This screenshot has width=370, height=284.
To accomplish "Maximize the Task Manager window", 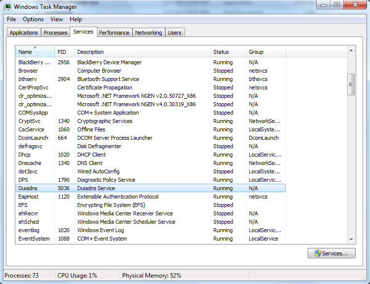I will (x=337, y=5).
